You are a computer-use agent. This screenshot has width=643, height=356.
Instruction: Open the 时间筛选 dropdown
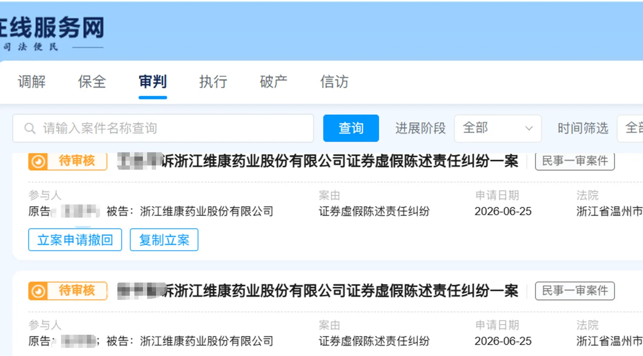point(630,128)
